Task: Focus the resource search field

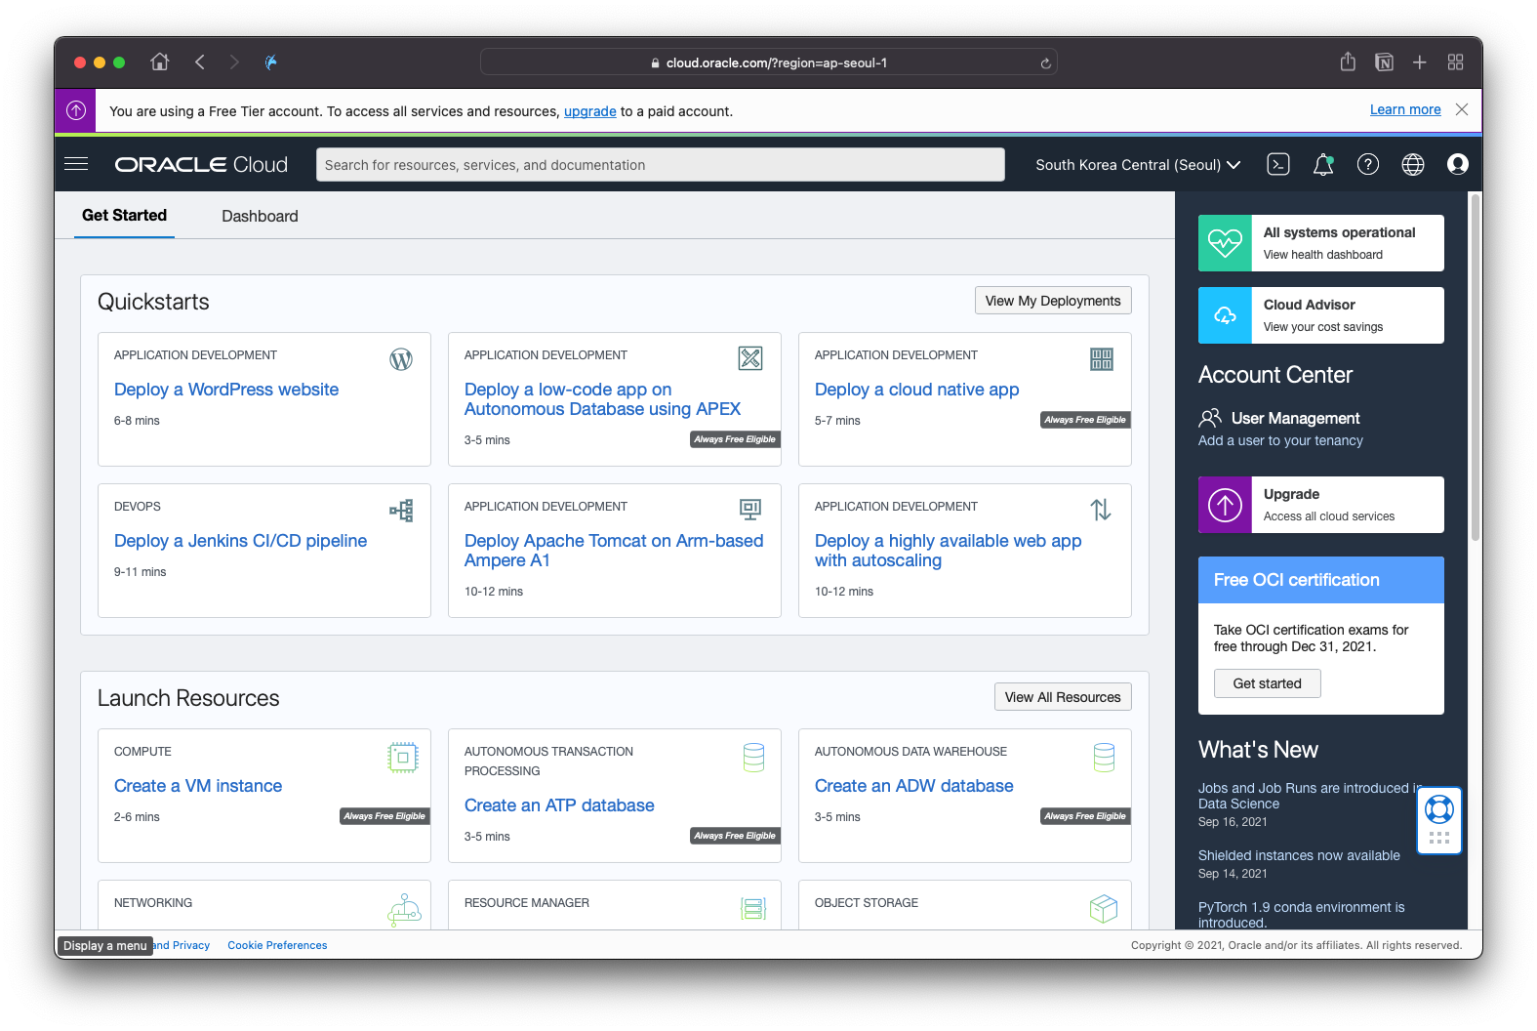Action: pos(661,165)
